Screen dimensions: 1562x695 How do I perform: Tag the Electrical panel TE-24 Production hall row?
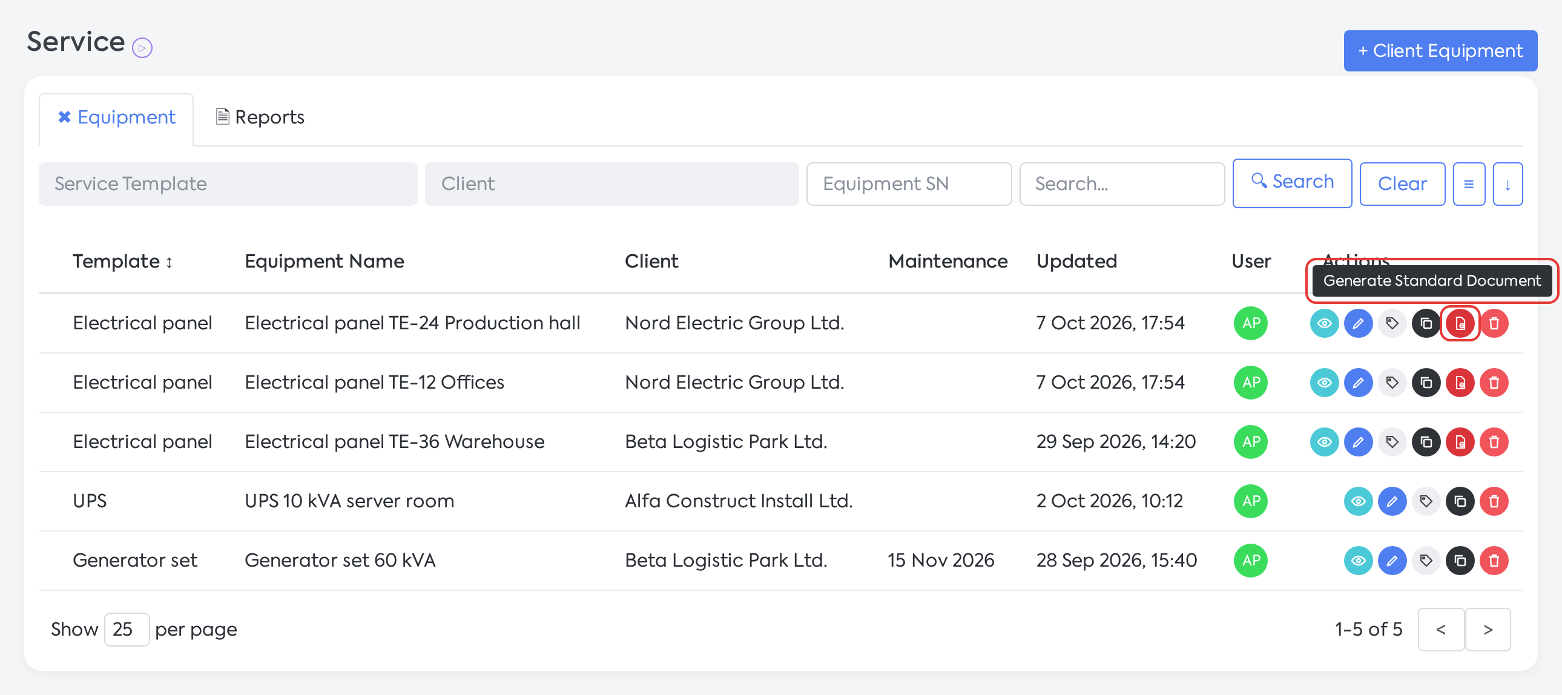coord(1392,323)
